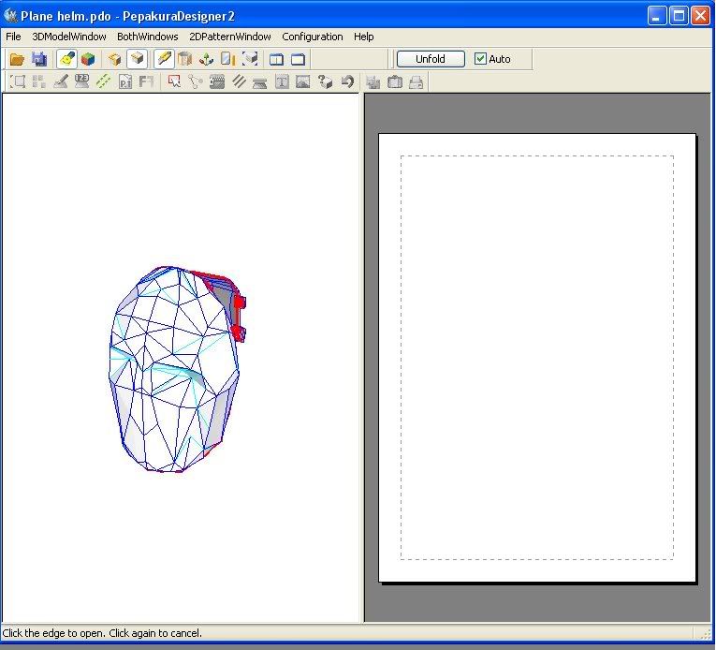Click the grayed copy-parts icon

click(373, 82)
